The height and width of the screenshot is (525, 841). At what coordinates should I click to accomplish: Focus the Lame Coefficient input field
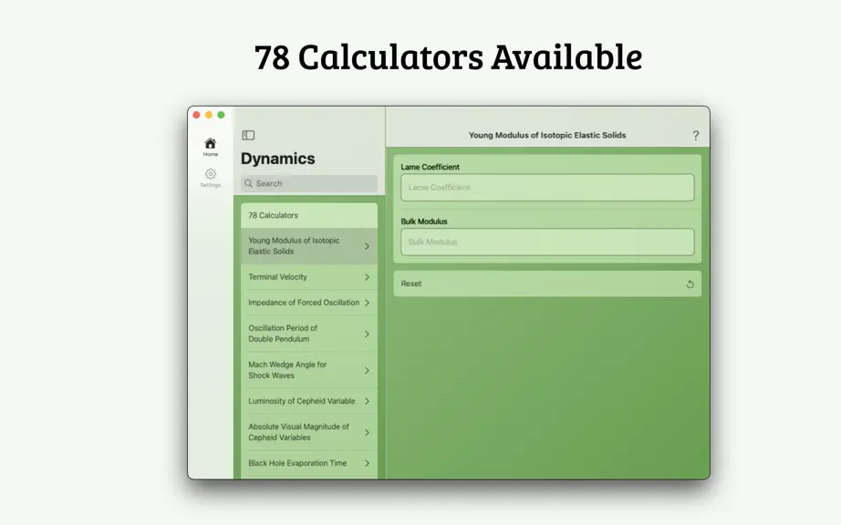(x=547, y=188)
